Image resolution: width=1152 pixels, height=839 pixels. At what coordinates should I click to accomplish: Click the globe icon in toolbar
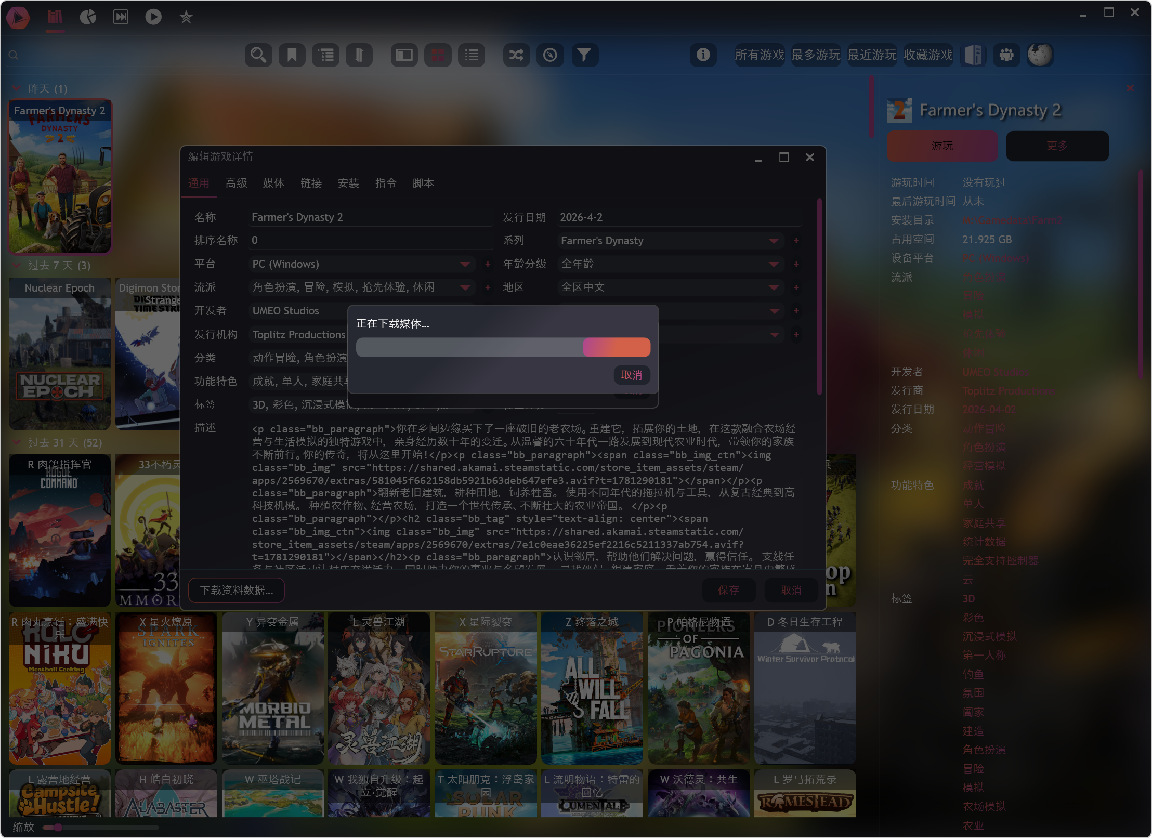pyautogui.click(x=1040, y=55)
